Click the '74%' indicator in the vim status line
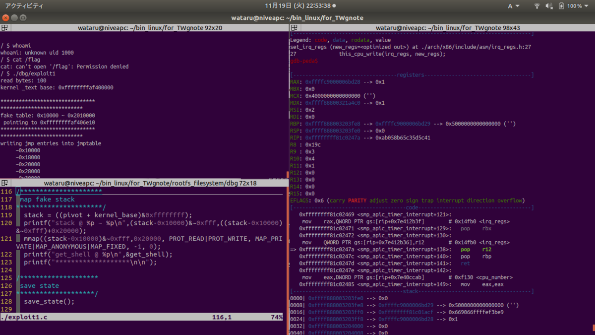Image resolution: width=595 pixels, height=335 pixels. tap(276, 317)
